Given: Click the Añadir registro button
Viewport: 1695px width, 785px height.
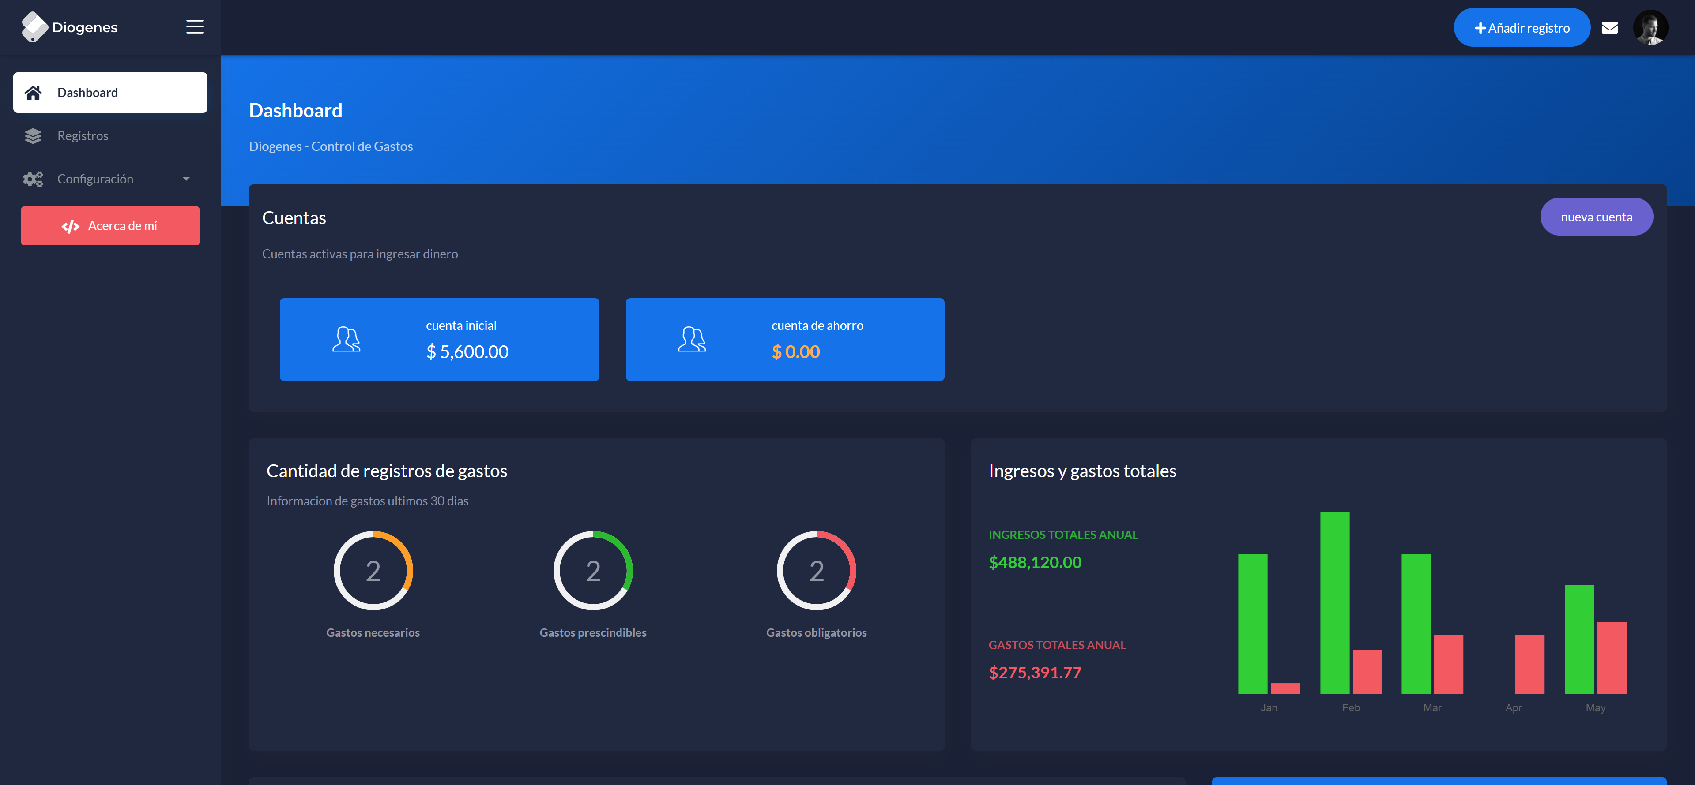Looking at the screenshot, I should (1521, 28).
